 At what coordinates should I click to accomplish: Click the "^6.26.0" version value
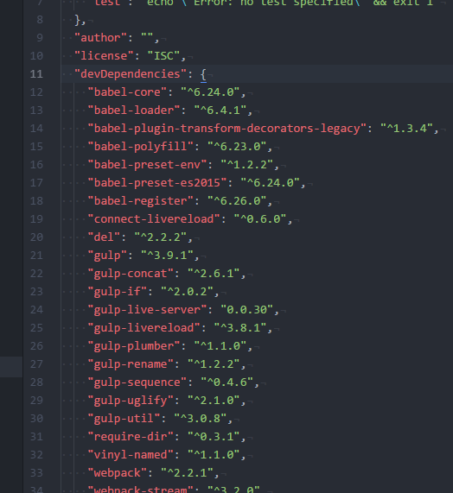237,201
